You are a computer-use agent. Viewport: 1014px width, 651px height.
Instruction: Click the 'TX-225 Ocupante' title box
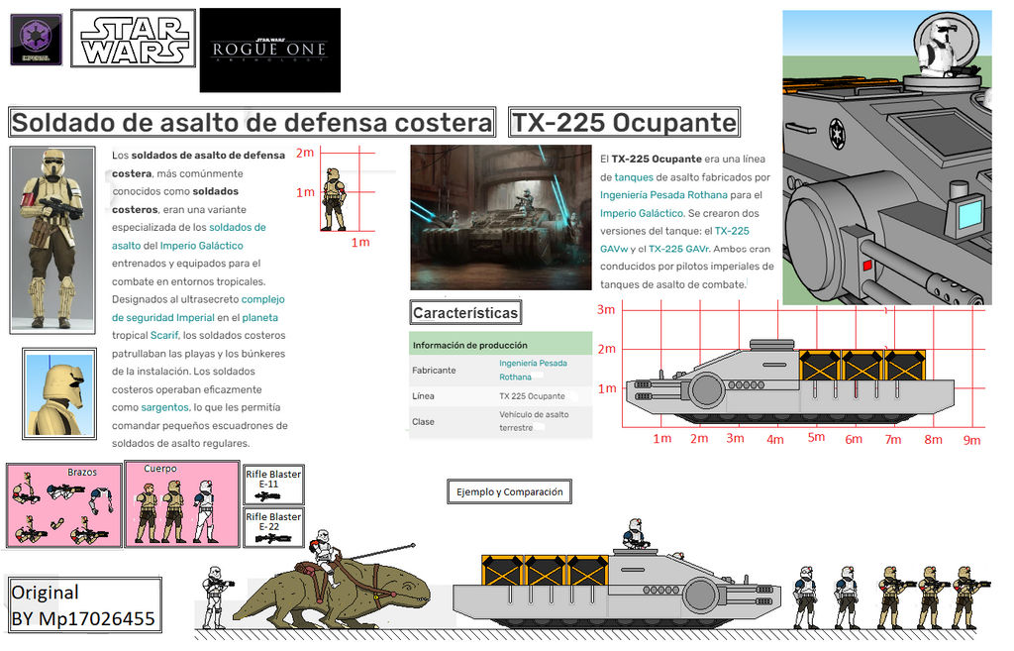pos(624,122)
